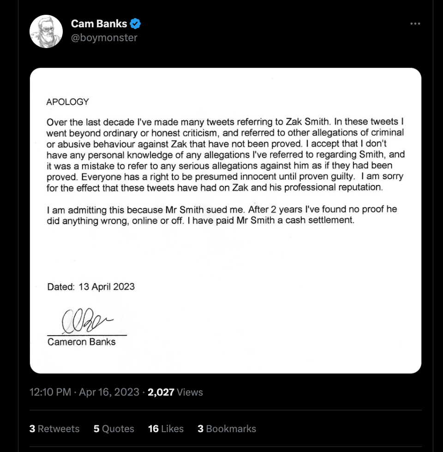Screen dimensions: 443x452
Task: Visit the @boymonster handle link
Action: [x=104, y=38]
